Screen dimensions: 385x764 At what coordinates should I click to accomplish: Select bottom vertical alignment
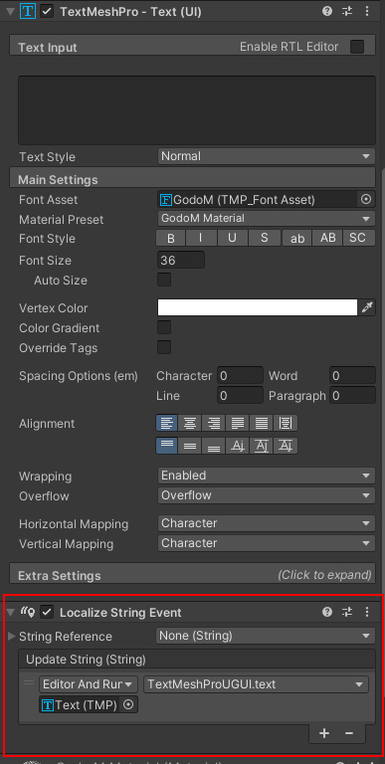(214, 446)
